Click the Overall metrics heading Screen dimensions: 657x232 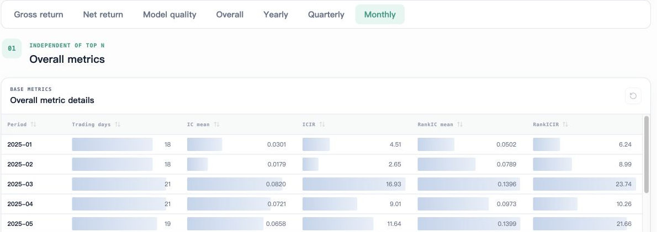(67, 60)
